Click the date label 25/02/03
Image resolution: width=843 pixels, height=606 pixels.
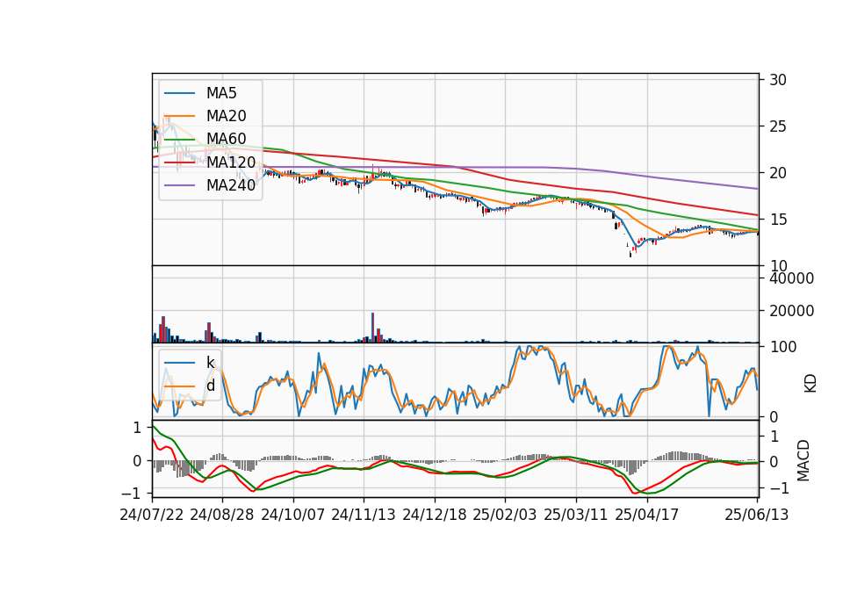click(505, 515)
